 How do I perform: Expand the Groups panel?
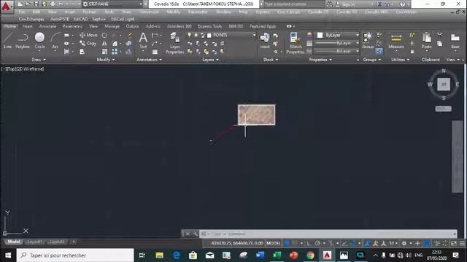coord(372,60)
